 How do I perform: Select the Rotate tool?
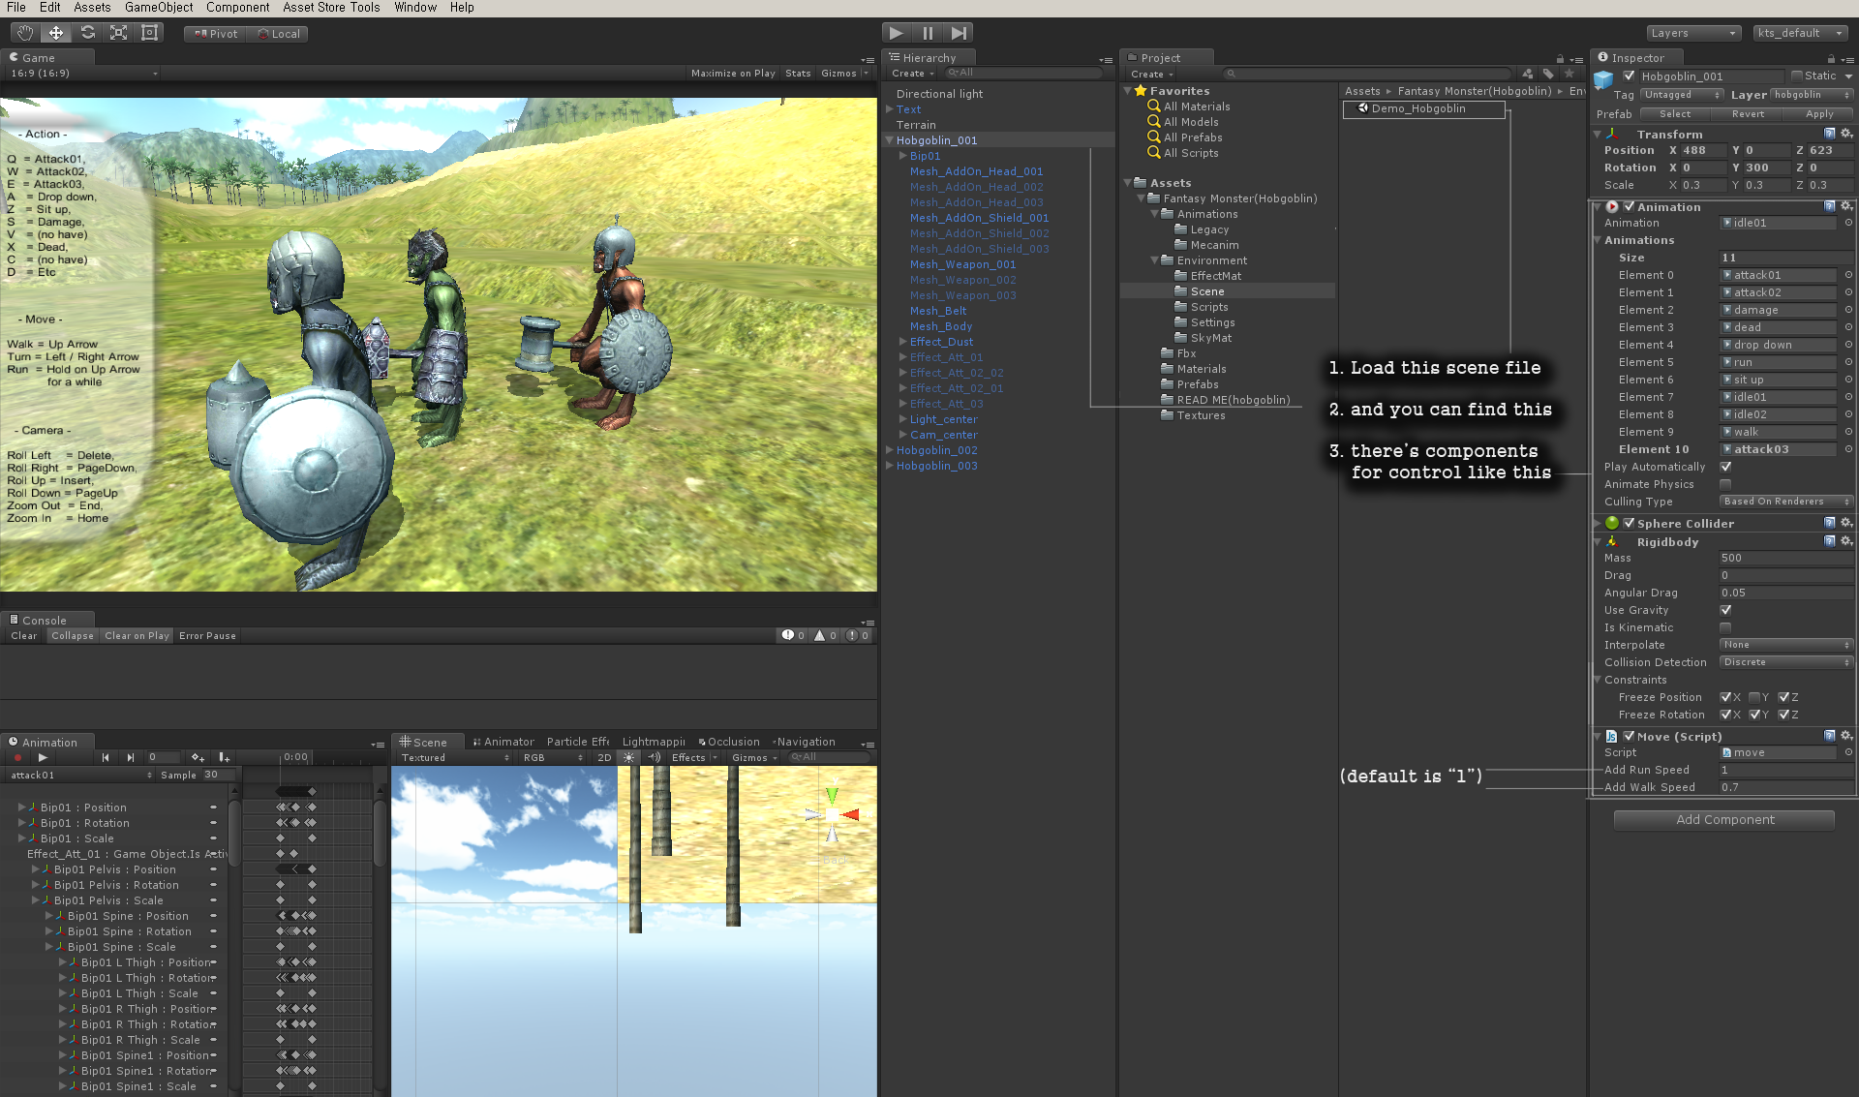pyautogui.click(x=87, y=33)
